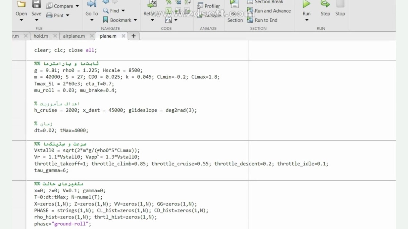Click Run to End

pyautogui.click(x=262, y=20)
